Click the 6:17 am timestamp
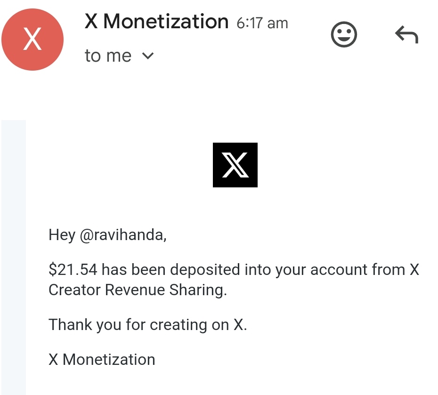Screen dimensions: 438x395 pyautogui.click(x=262, y=23)
